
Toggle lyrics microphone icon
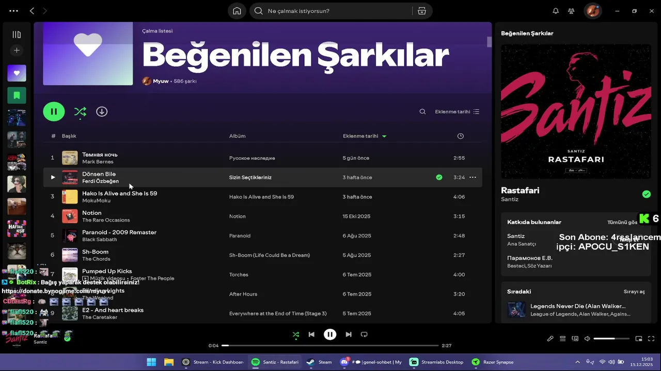click(x=550, y=339)
